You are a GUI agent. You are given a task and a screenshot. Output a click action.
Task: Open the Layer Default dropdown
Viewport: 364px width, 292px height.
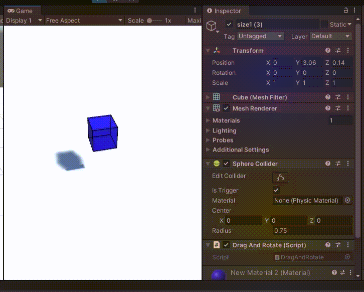pos(330,36)
